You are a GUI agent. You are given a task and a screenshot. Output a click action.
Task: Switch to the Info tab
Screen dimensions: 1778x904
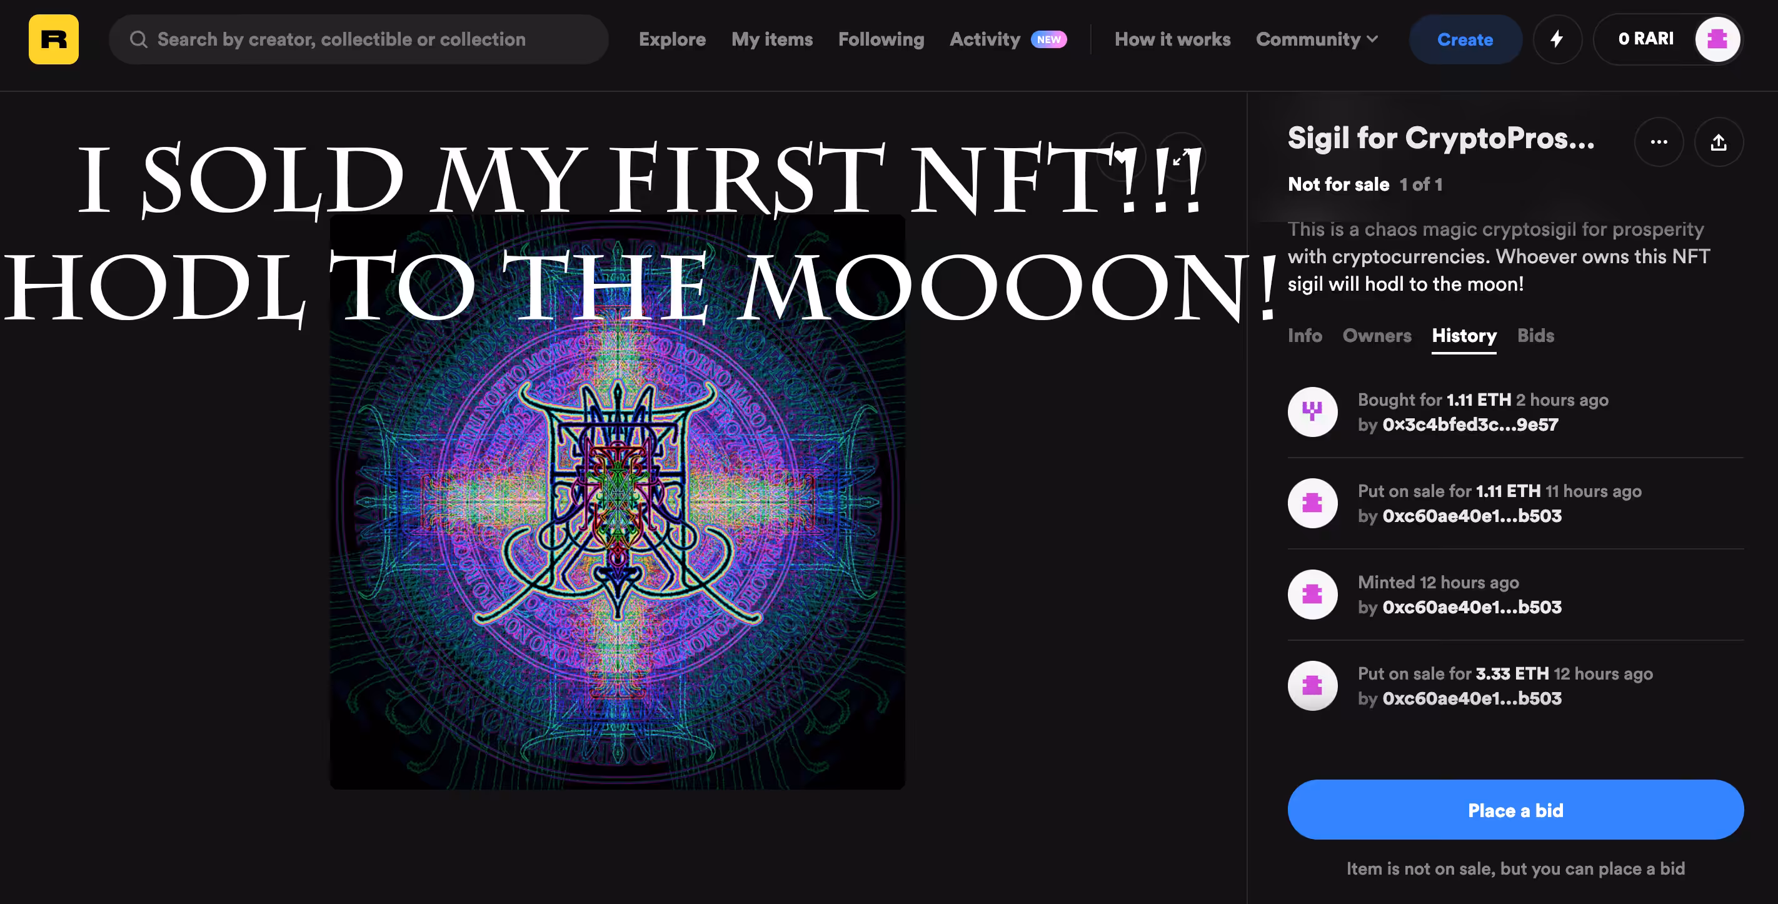tap(1305, 335)
